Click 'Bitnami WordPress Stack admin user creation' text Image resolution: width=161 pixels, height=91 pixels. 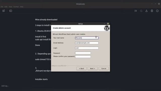(x=69, y=34)
